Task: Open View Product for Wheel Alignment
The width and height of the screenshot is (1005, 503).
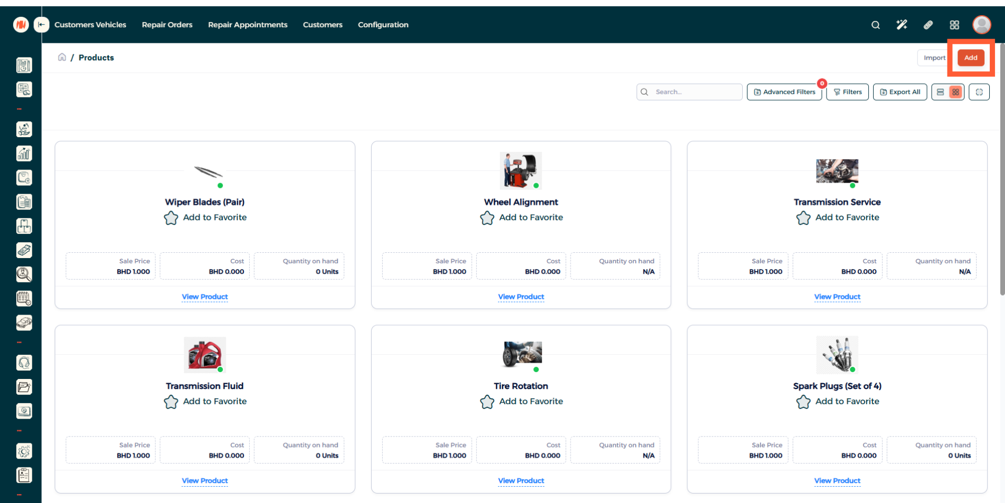Action: tap(521, 297)
